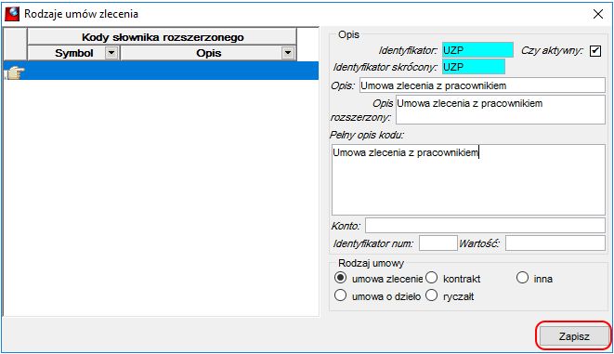Focus the Wartość input field
This screenshot has height=354, width=614.
click(x=555, y=243)
